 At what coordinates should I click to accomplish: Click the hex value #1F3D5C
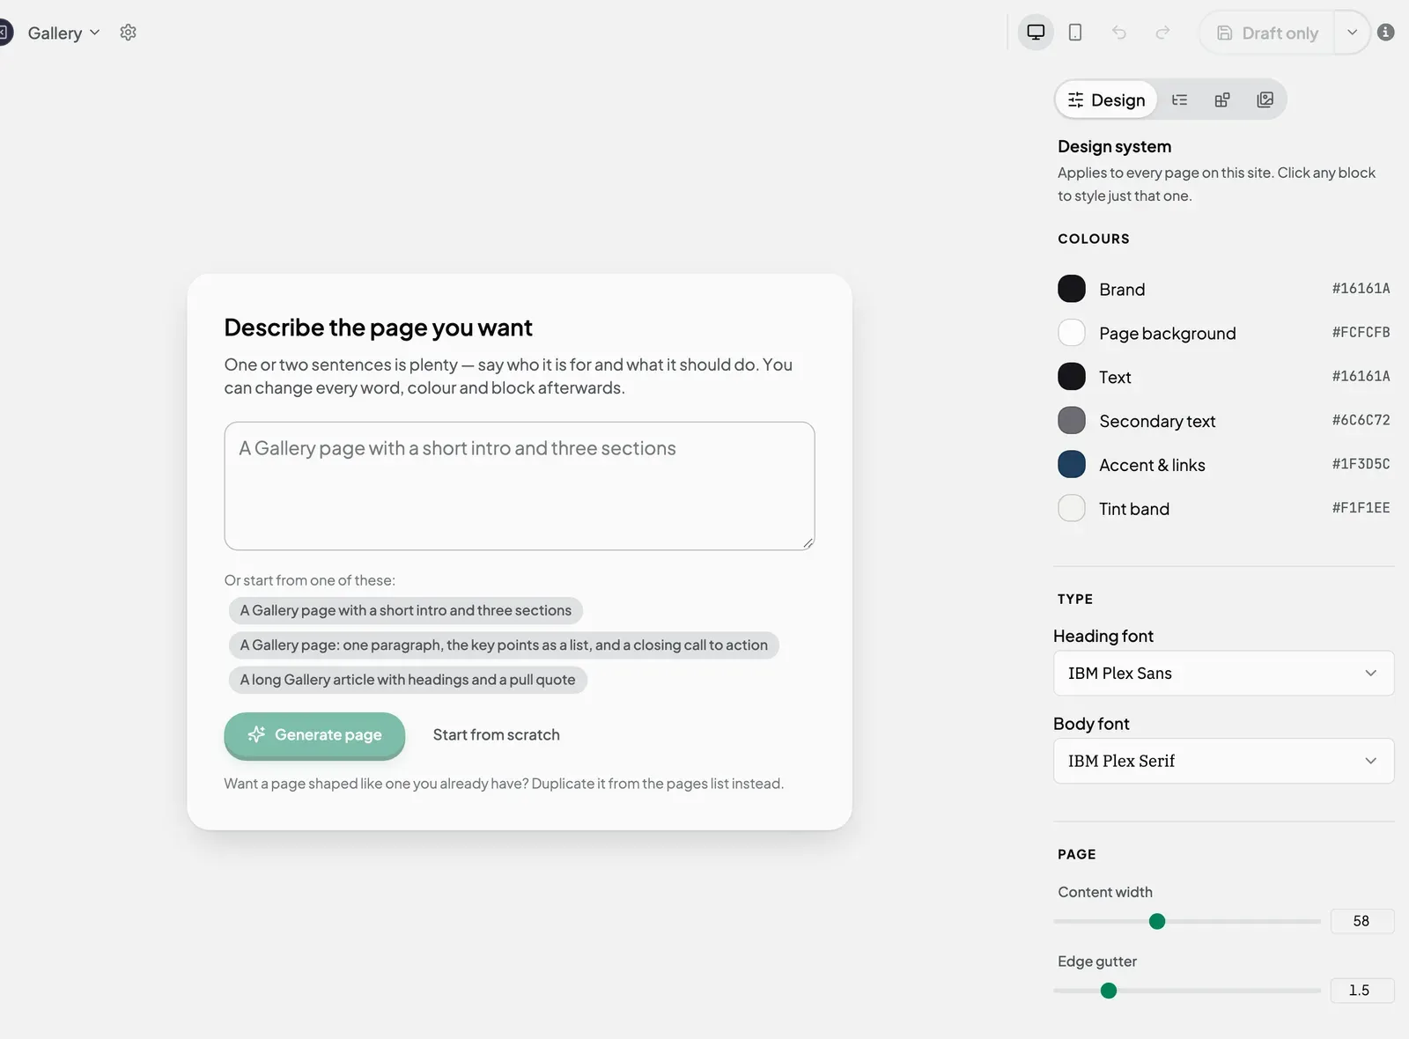click(1361, 463)
